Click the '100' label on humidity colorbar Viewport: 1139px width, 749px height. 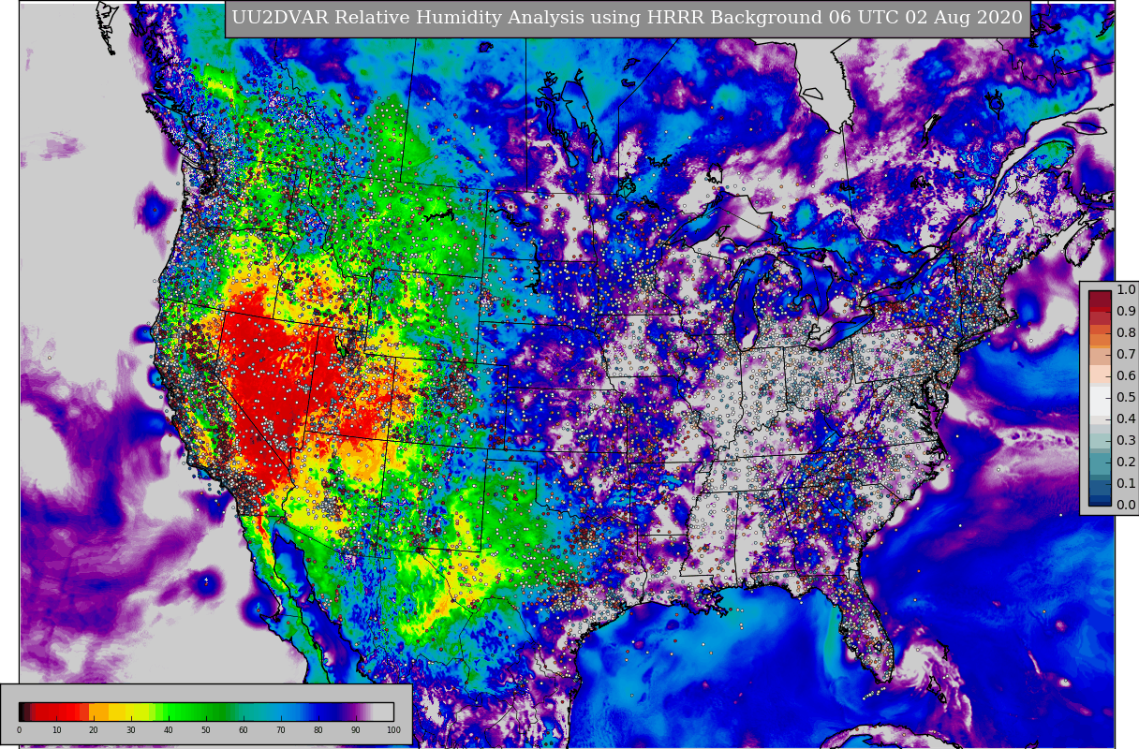[393, 729]
